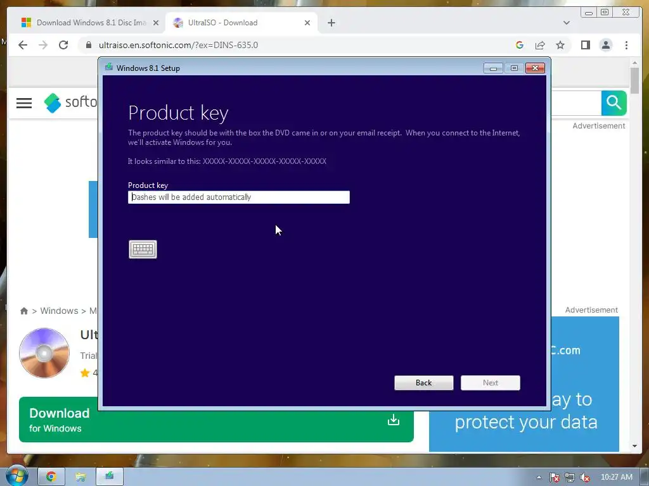Reload the Softonic page

[x=63, y=45]
